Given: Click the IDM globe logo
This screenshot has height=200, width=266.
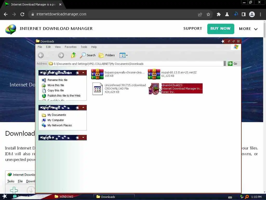Looking at the screenshot, I should 11,29.
